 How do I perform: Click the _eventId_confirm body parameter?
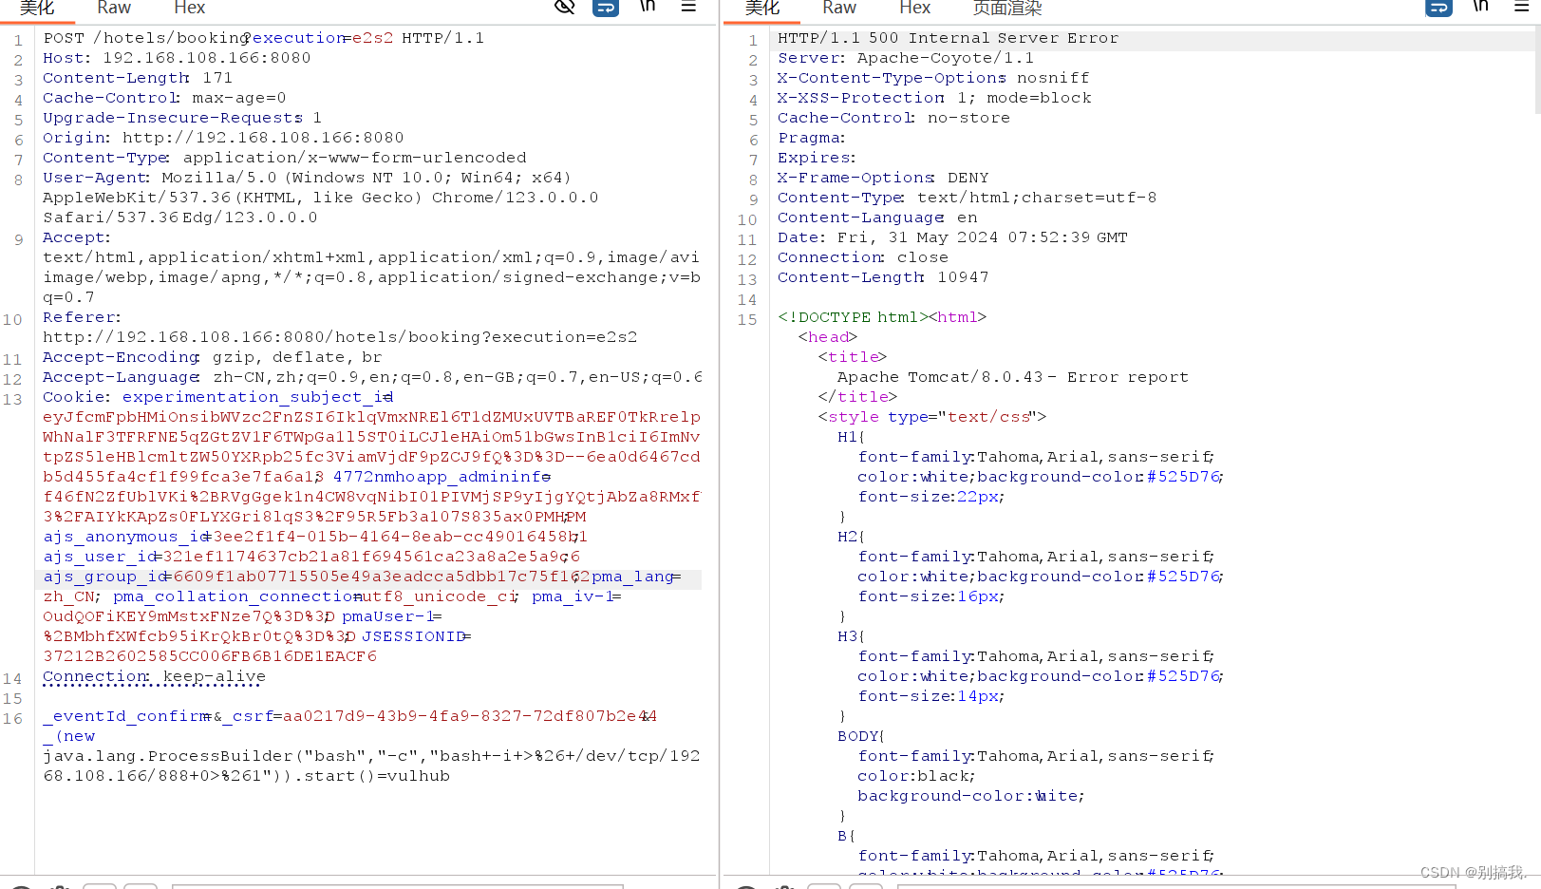pyautogui.click(x=127, y=716)
